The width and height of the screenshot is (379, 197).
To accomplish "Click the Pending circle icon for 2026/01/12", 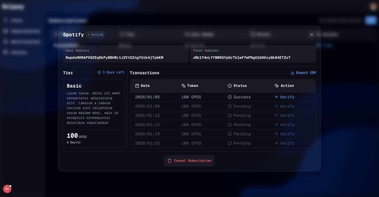I will click(229, 115).
